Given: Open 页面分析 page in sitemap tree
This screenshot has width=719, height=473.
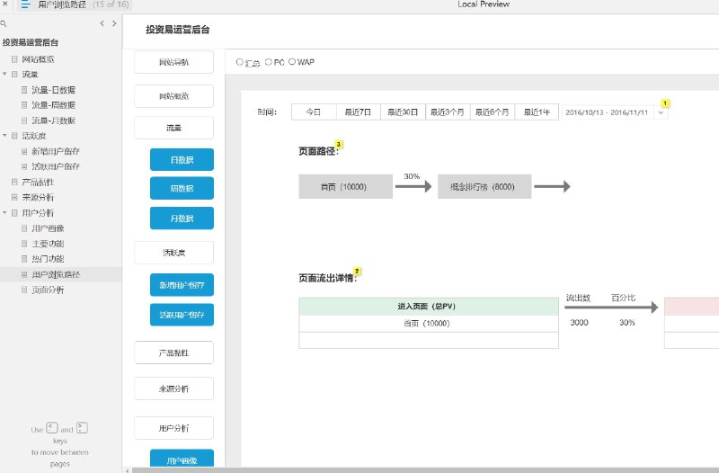Looking at the screenshot, I should (48, 290).
